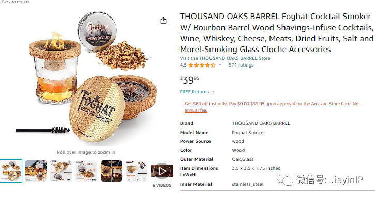This screenshot has width=375, height=197.
Task: Open the star rating icons
Action: (202, 65)
